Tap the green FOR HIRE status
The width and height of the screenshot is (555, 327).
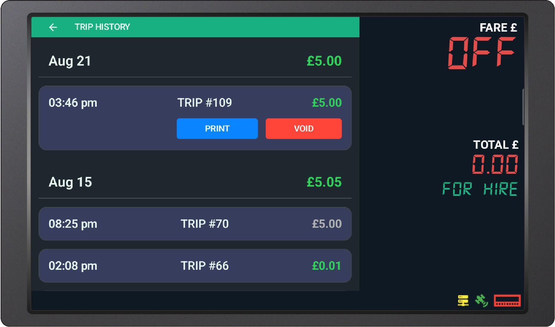click(479, 189)
